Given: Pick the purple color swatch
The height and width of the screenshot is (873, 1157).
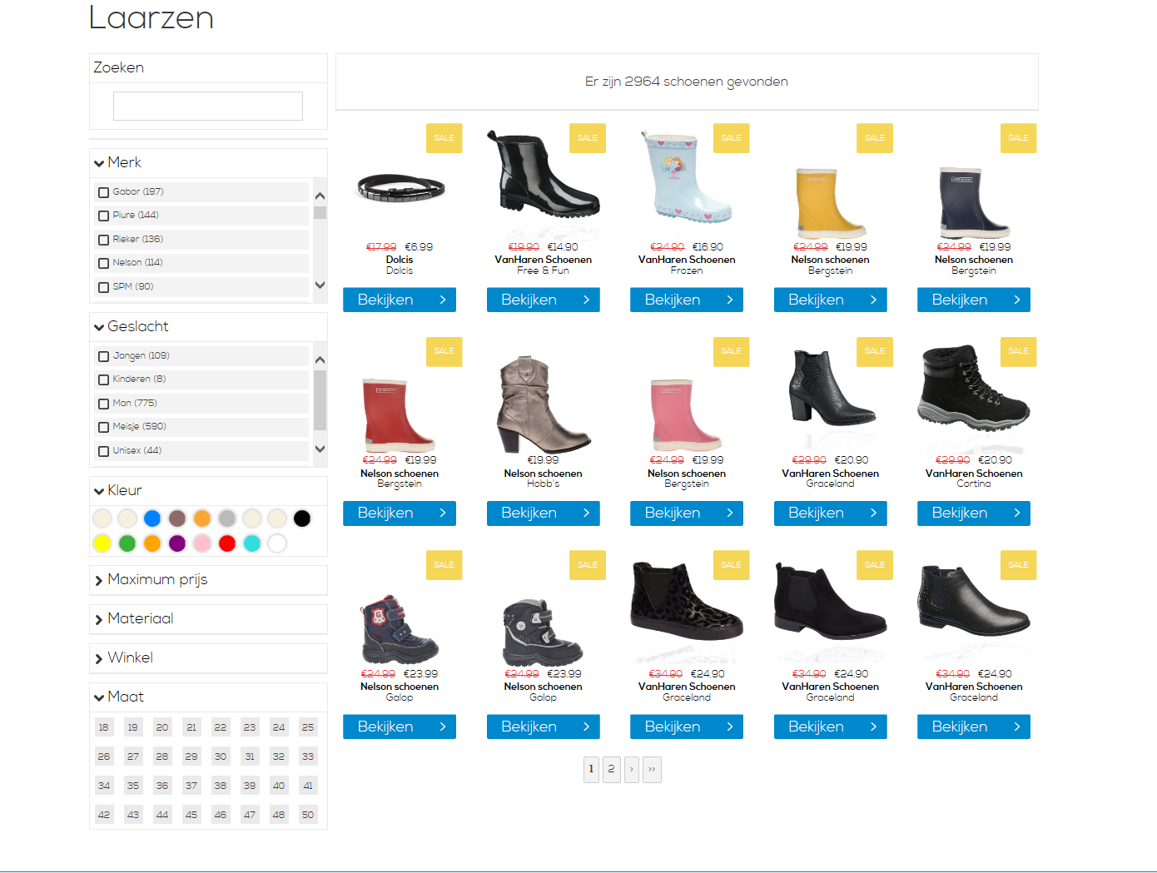Looking at the screenshot, I should 177,543.
